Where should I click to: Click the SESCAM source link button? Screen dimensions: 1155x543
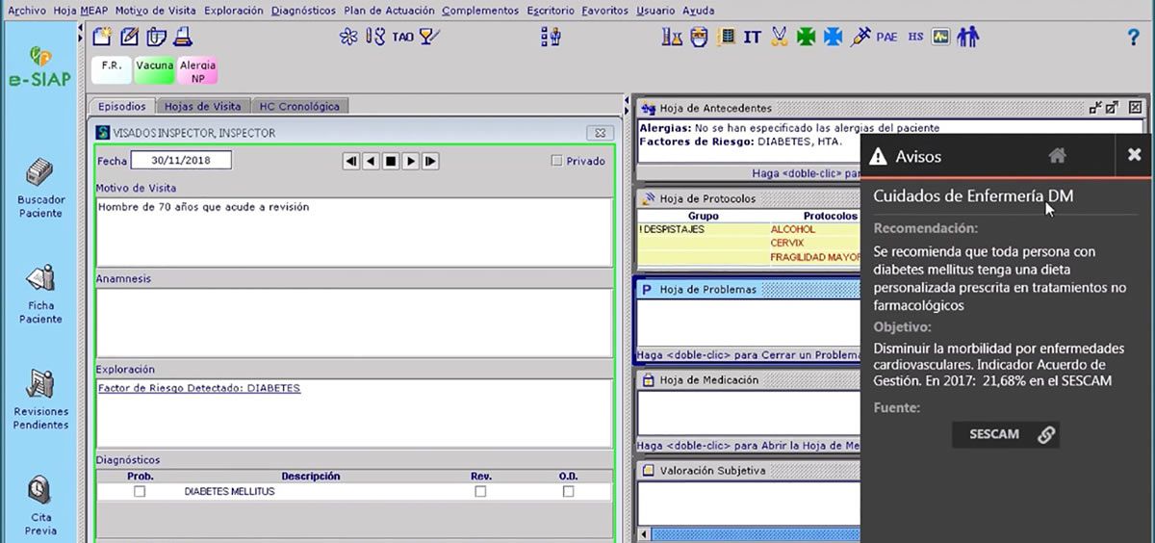pos(1006,434)
